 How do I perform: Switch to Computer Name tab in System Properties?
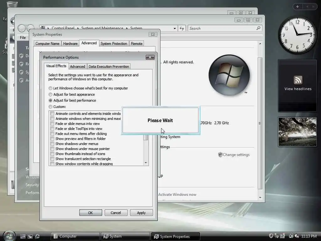click(47, 44)
